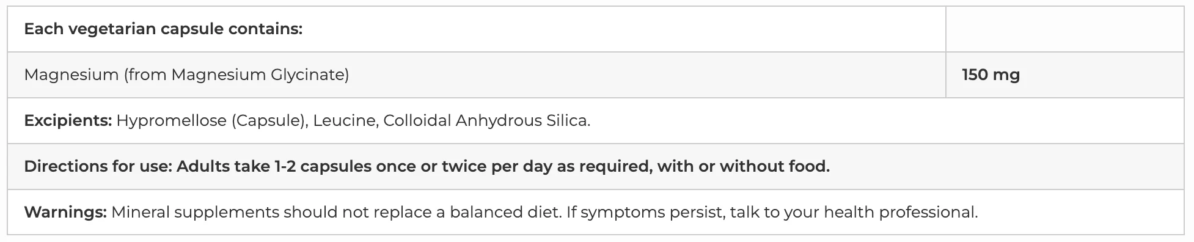Click 'once or twice per day' text
This screenshot has height=242, width=1194.
pyautogui.click(x=464, y=166)
